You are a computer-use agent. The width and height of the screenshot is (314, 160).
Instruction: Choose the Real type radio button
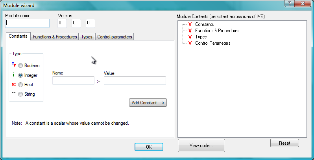[20, 85]
